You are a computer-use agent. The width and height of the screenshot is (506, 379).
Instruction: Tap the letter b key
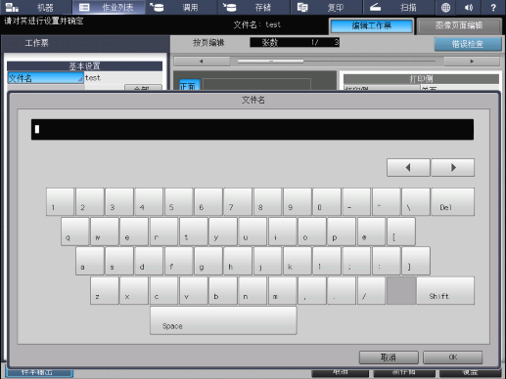223,291
